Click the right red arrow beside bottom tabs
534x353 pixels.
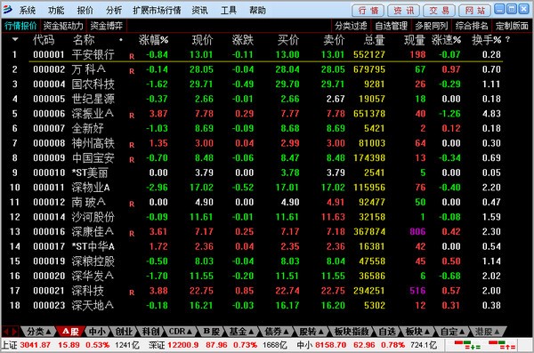click(x=14, y=331)
